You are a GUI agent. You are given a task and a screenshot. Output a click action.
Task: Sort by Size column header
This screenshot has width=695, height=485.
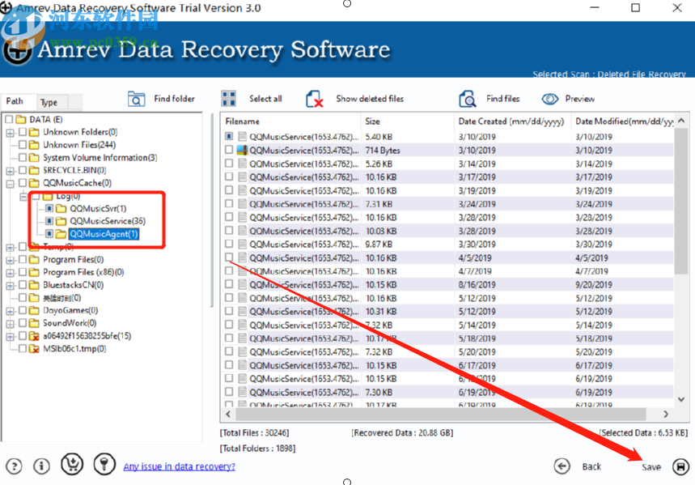(x=407, y=121)
